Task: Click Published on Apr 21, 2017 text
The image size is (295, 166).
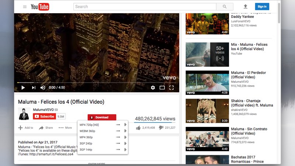Action: point(38,142)
